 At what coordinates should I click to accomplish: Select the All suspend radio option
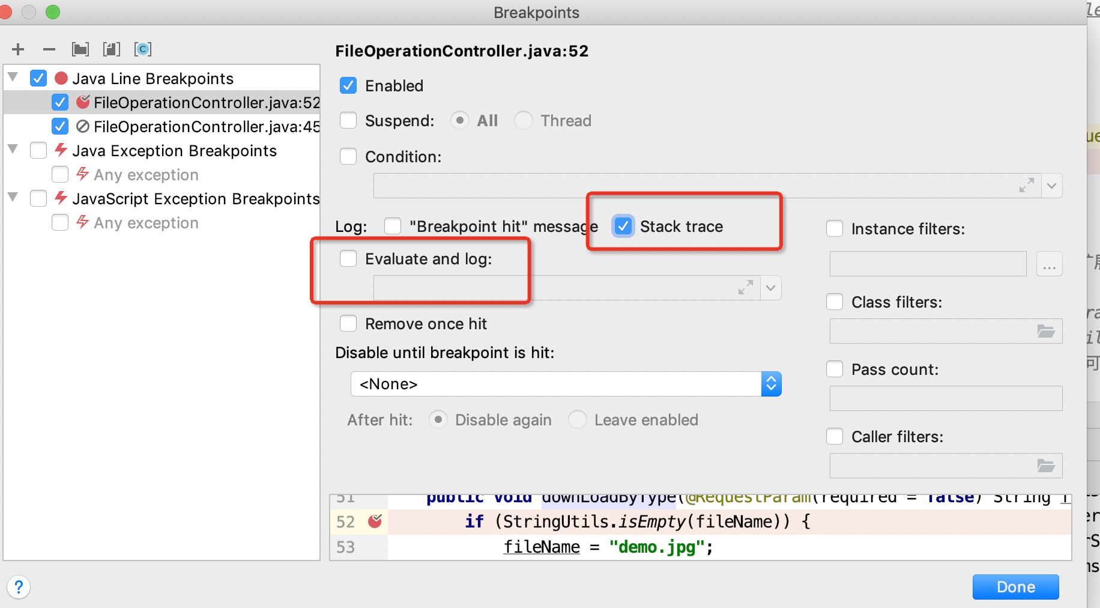[460, 121]
